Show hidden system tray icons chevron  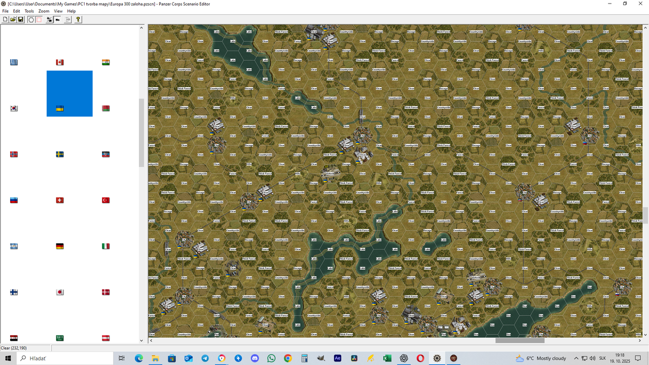(x=576, y=358)
